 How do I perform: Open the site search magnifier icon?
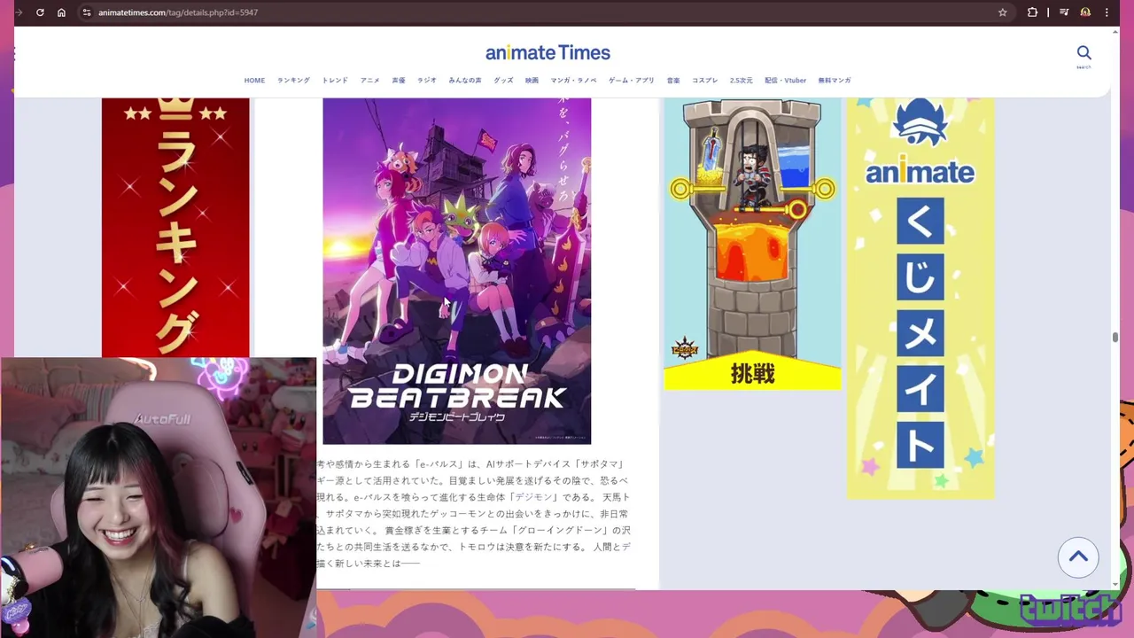click(x=1084, y=55)
